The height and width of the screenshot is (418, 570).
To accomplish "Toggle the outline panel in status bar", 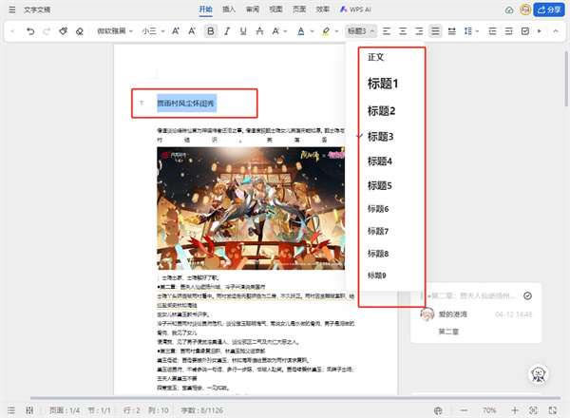I will click(x=11, y=410).
